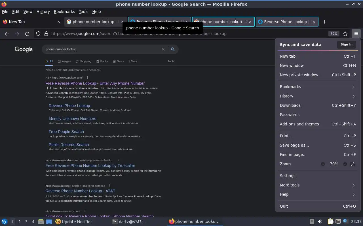Open search Tools options
Screen dimensions: 363x226
171,61
